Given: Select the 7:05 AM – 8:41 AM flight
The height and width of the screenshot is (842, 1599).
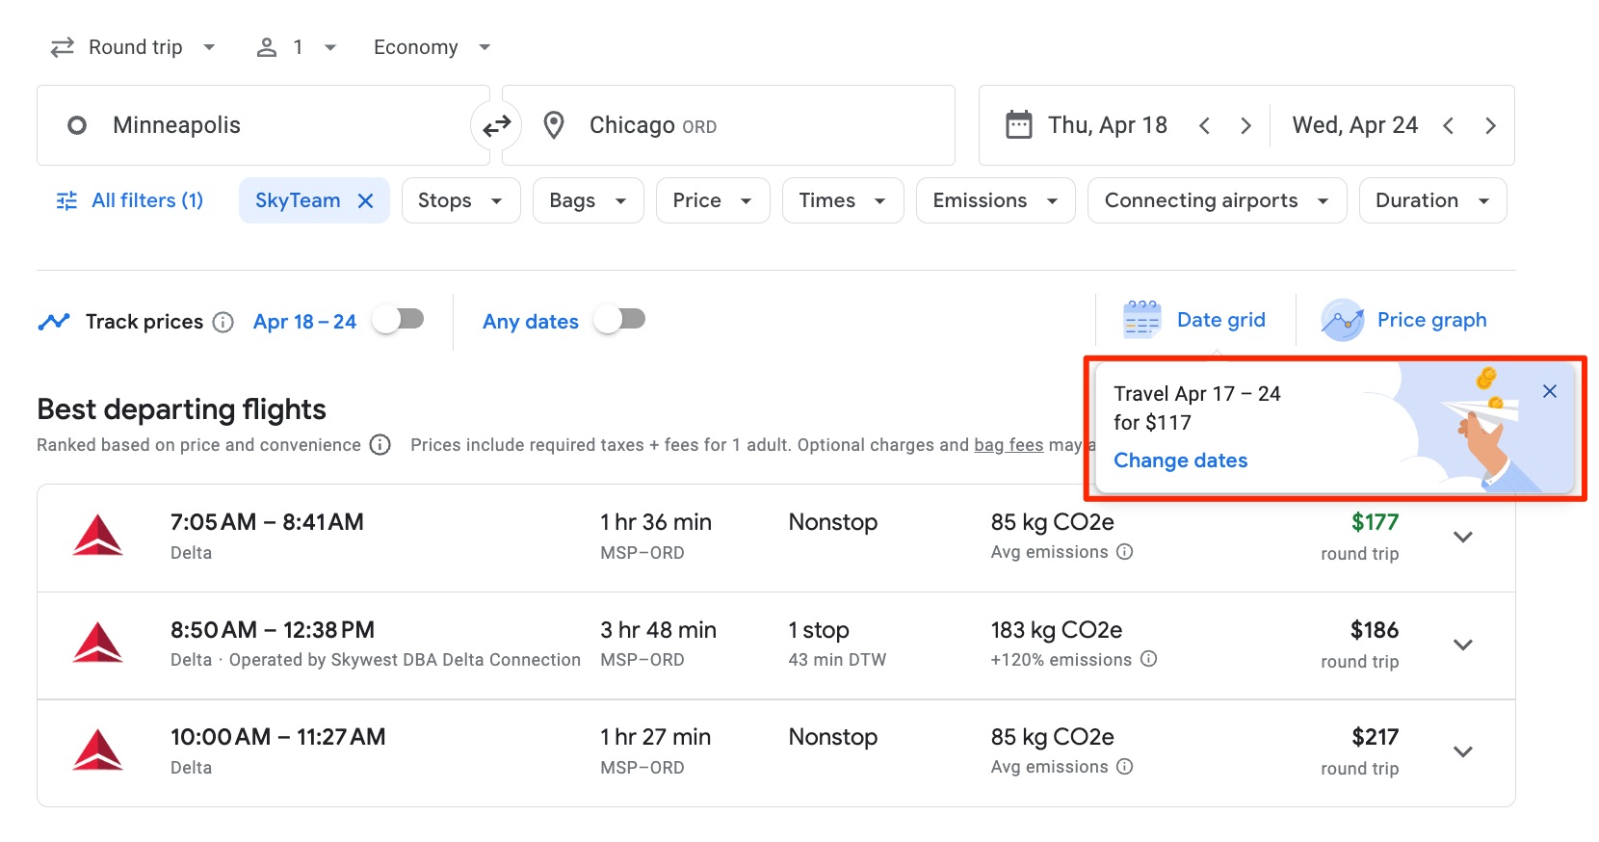Looking at the screenshot, I should click(775, 538).
